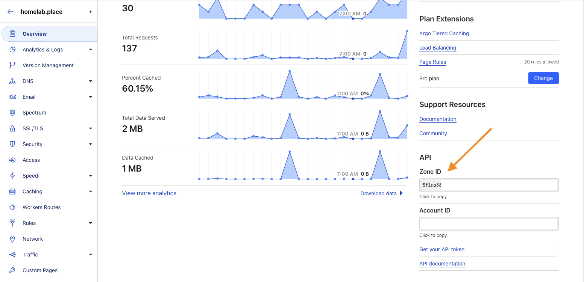The height and width of the screenshot is (282, 584).
Task: Go to the Network sidebar item
Action: [x=33, y=239]
